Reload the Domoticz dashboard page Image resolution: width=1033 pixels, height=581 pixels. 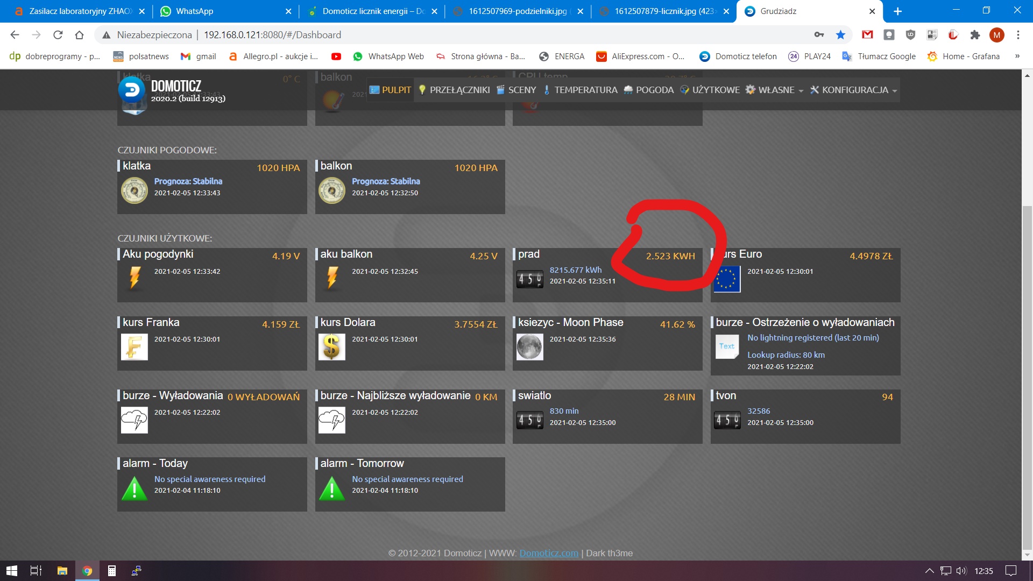click(x=58, y=35)
